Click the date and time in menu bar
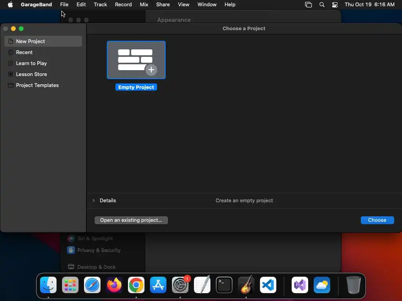Viewport: 402px width, 301px height. tap(369, 5)
